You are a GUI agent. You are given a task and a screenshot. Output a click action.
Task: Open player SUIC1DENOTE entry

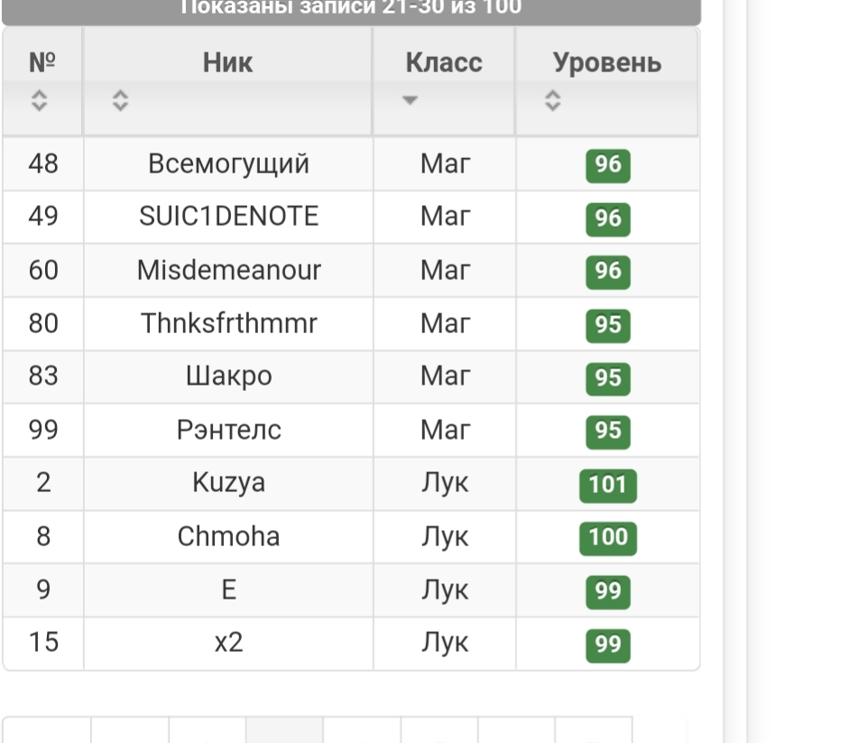click(228, 217)
